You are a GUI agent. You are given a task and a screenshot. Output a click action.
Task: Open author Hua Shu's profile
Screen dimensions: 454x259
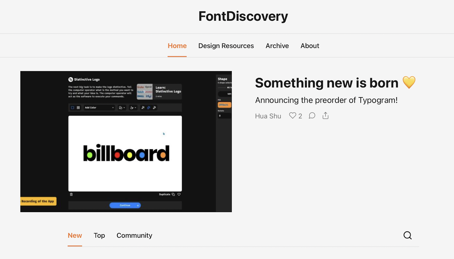(x=268, y=116)
